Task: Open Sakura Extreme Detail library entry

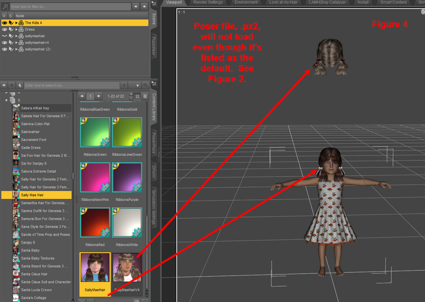Action: pyautogui.click(x=38, y=171)
